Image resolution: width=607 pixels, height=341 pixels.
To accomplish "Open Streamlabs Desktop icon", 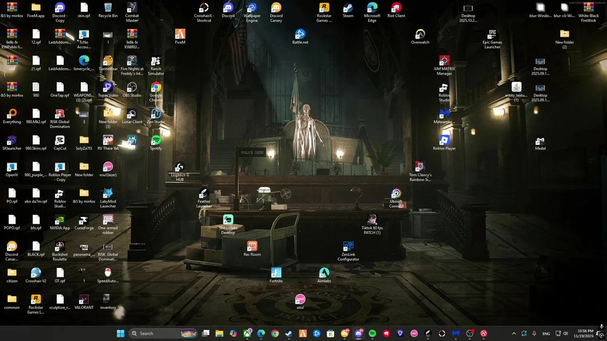I will pyautogui.click(x=228, y=224).
